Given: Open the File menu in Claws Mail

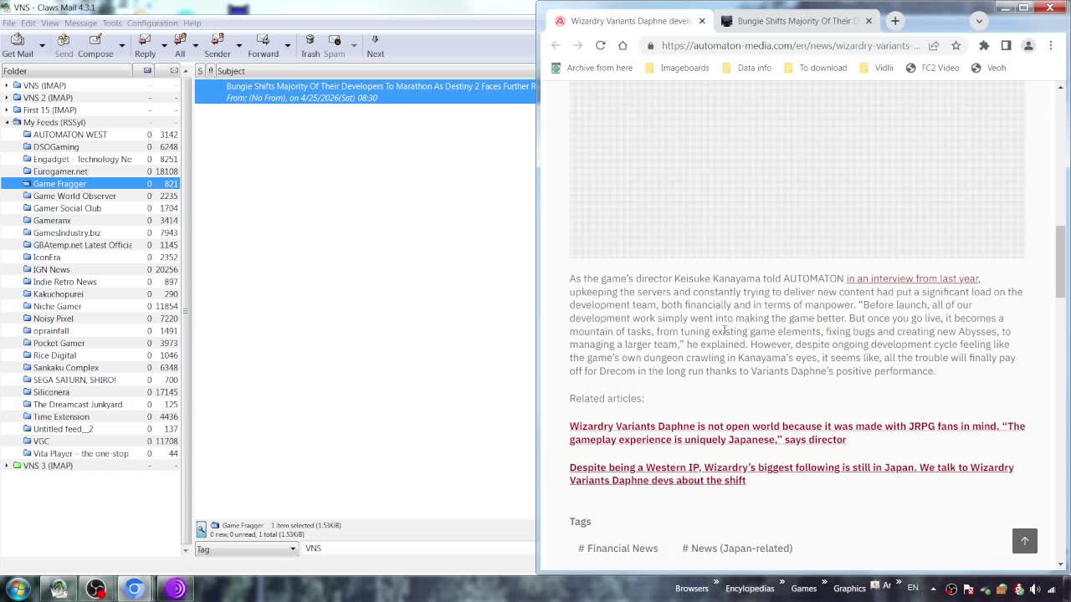Looking at the screenshot, I should click(x=8, y=23).
